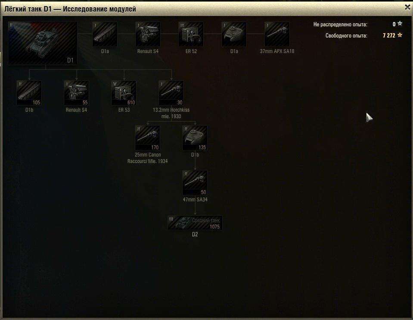Select the D1 light tank thumbnail
The width and height of the screenshot is (413, 320).
(x=43, y=43)
